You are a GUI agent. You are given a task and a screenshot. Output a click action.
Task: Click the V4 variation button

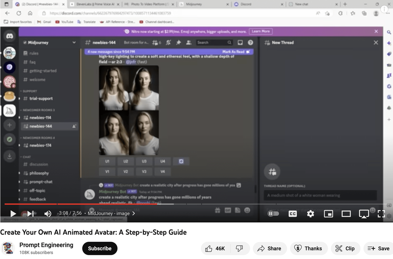point(163,171)
